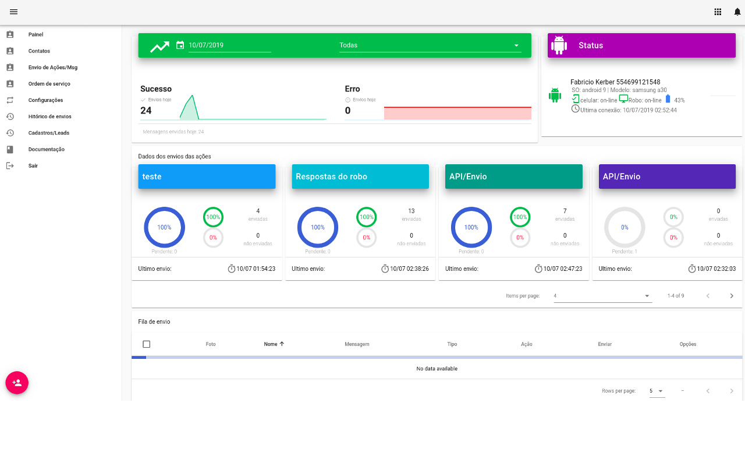
Task: Expand the Todas filter dropdown
Action: (x=430, y=45)
